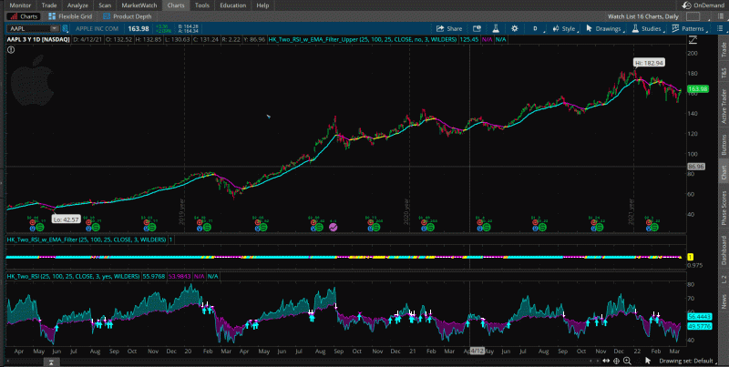
Task: Open the Trade sidebar tab
Action: pos(724,52)
